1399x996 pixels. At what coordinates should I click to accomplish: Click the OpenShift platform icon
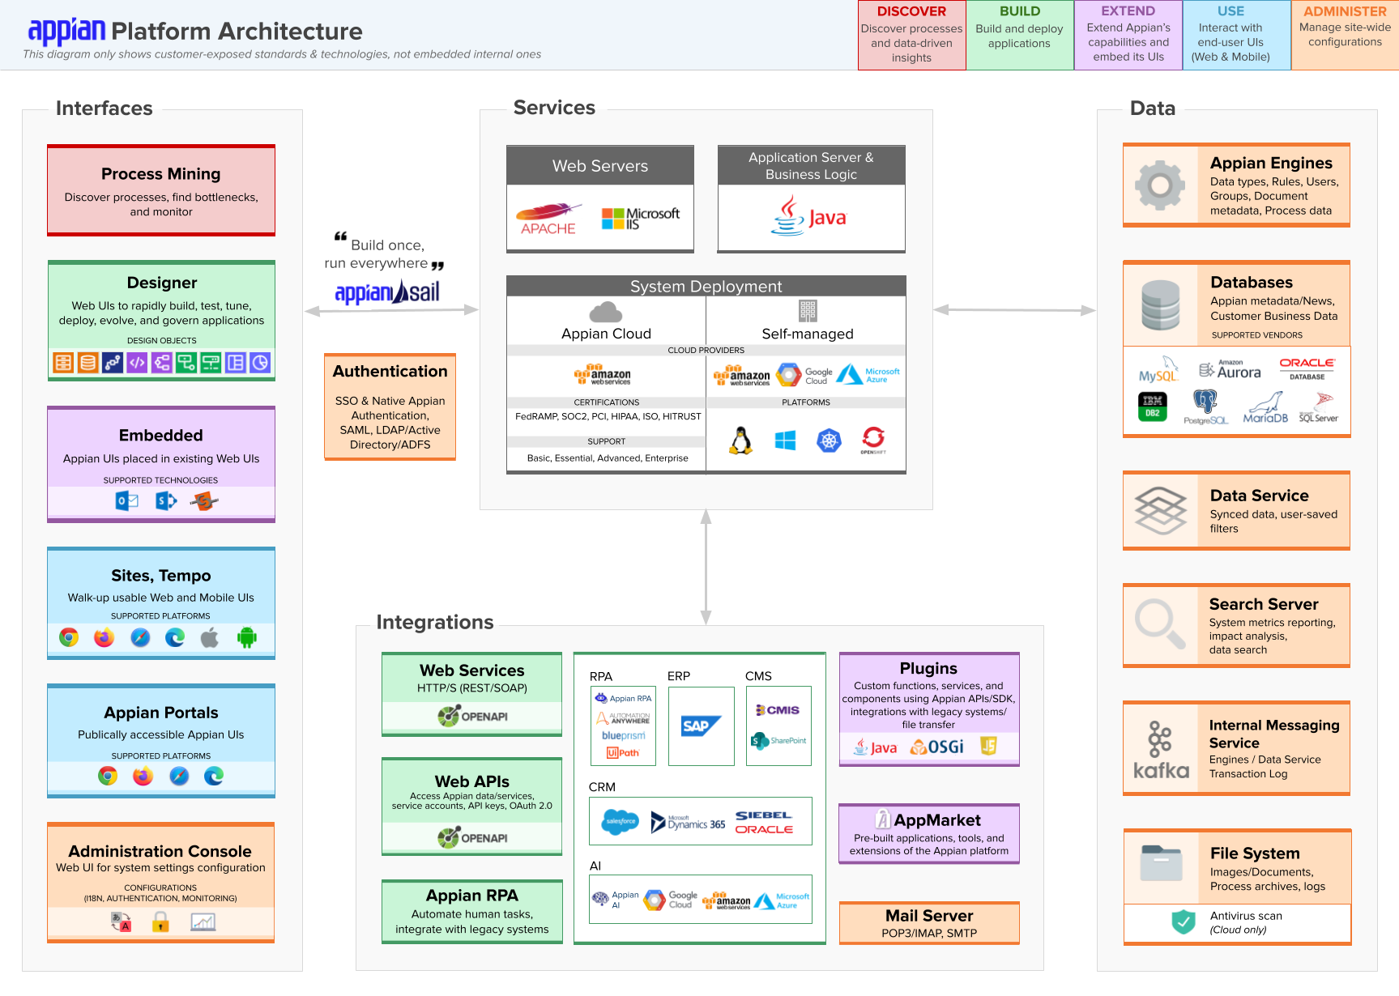[x=873, y=440]
